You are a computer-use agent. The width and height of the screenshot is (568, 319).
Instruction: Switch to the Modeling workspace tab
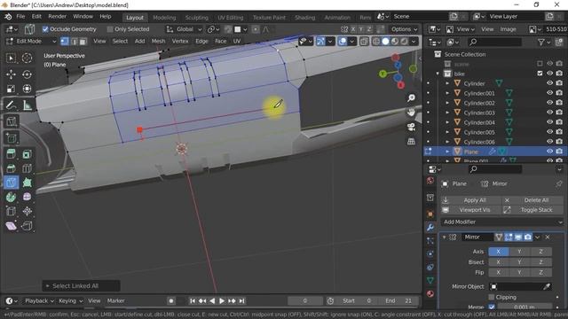(x=164, y=18)
